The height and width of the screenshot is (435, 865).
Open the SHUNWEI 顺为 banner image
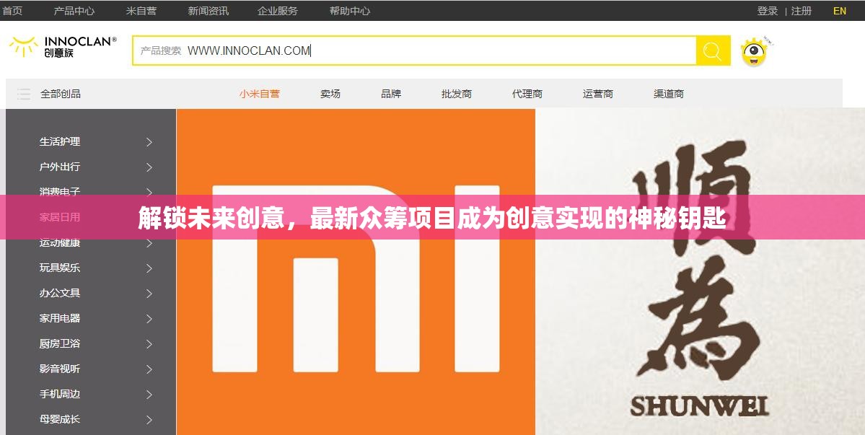pos(700,272)
